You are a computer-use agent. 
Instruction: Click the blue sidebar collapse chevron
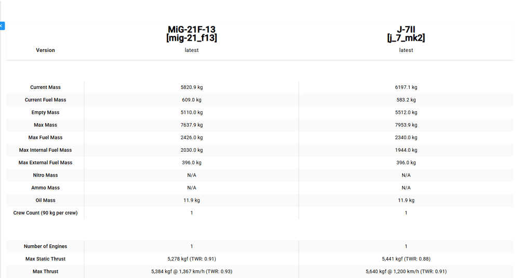click(2, 25)
